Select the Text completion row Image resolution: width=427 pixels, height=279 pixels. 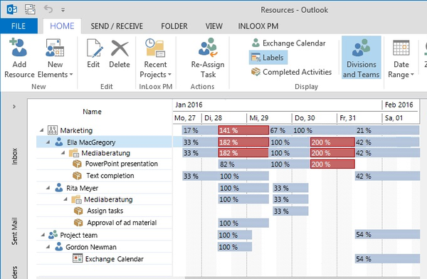tap(104, 176)
